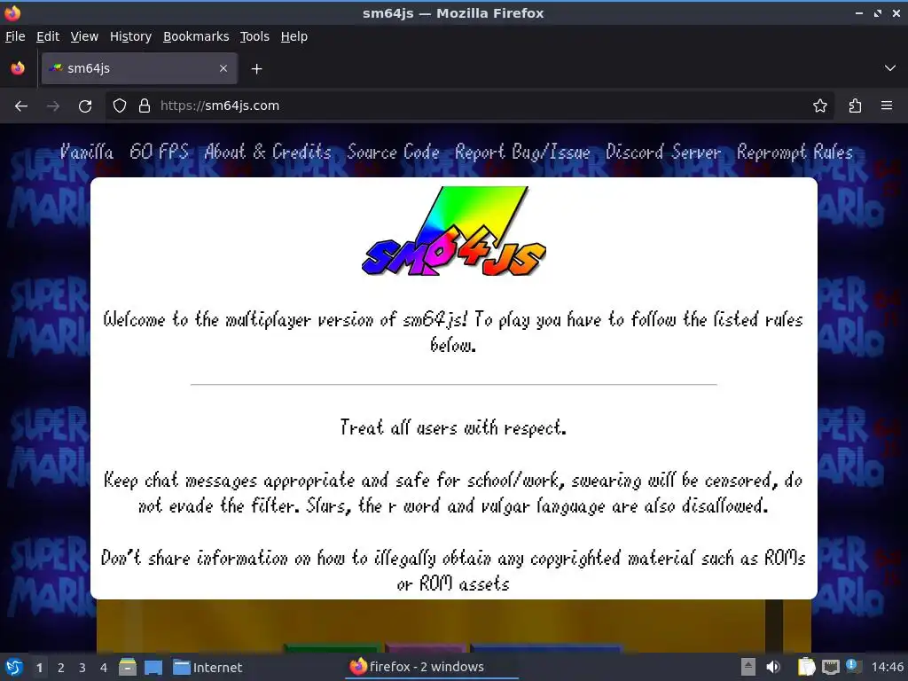Switch to workspace 2
Viewport: 908px width, 681px height.
click(61, 668)
